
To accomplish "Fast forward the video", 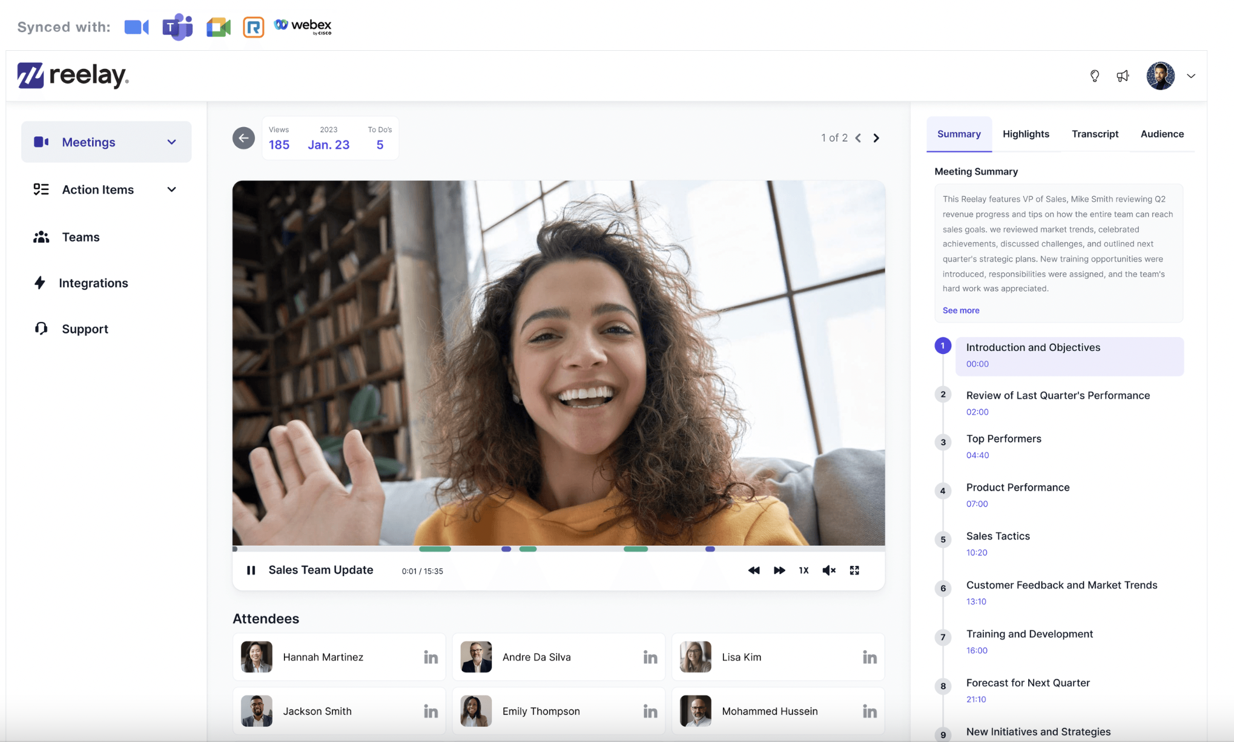I will (x=779, y=570).
